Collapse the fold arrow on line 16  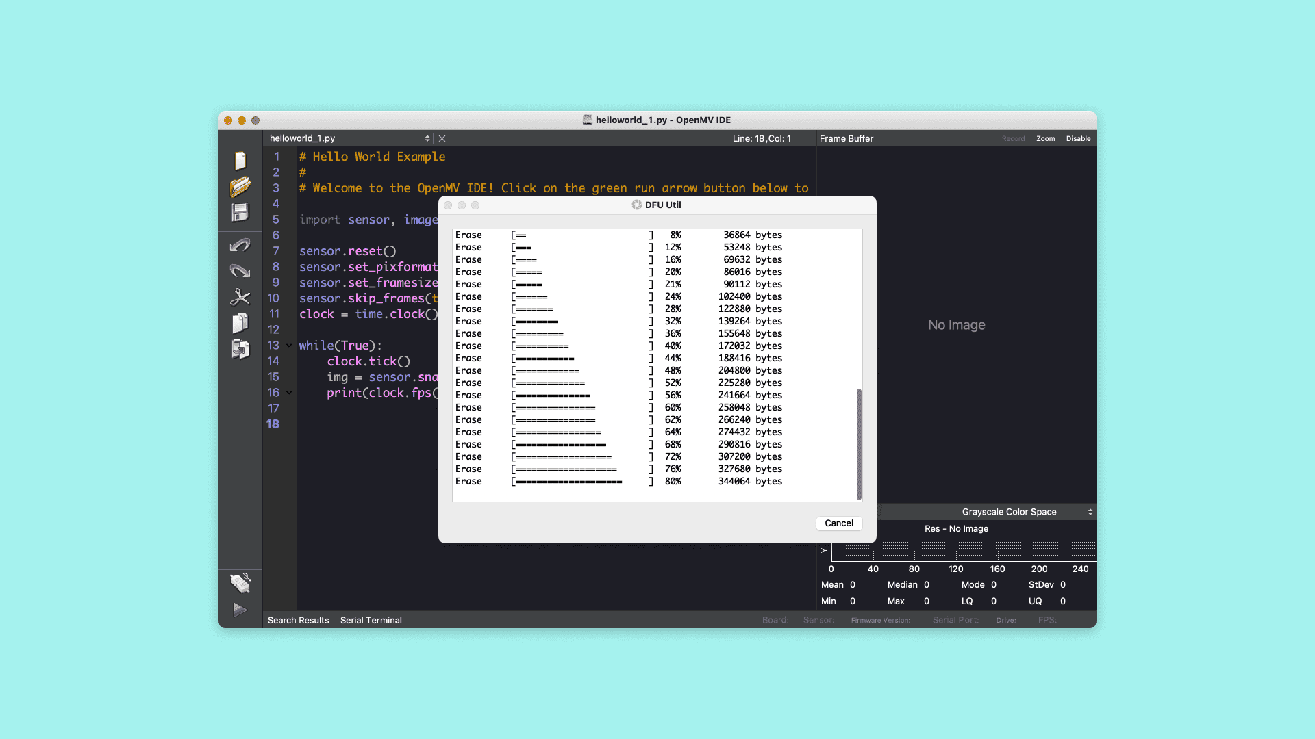[x=289, y=393]
